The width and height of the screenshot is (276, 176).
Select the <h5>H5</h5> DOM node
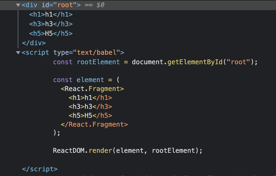(51, 33)
